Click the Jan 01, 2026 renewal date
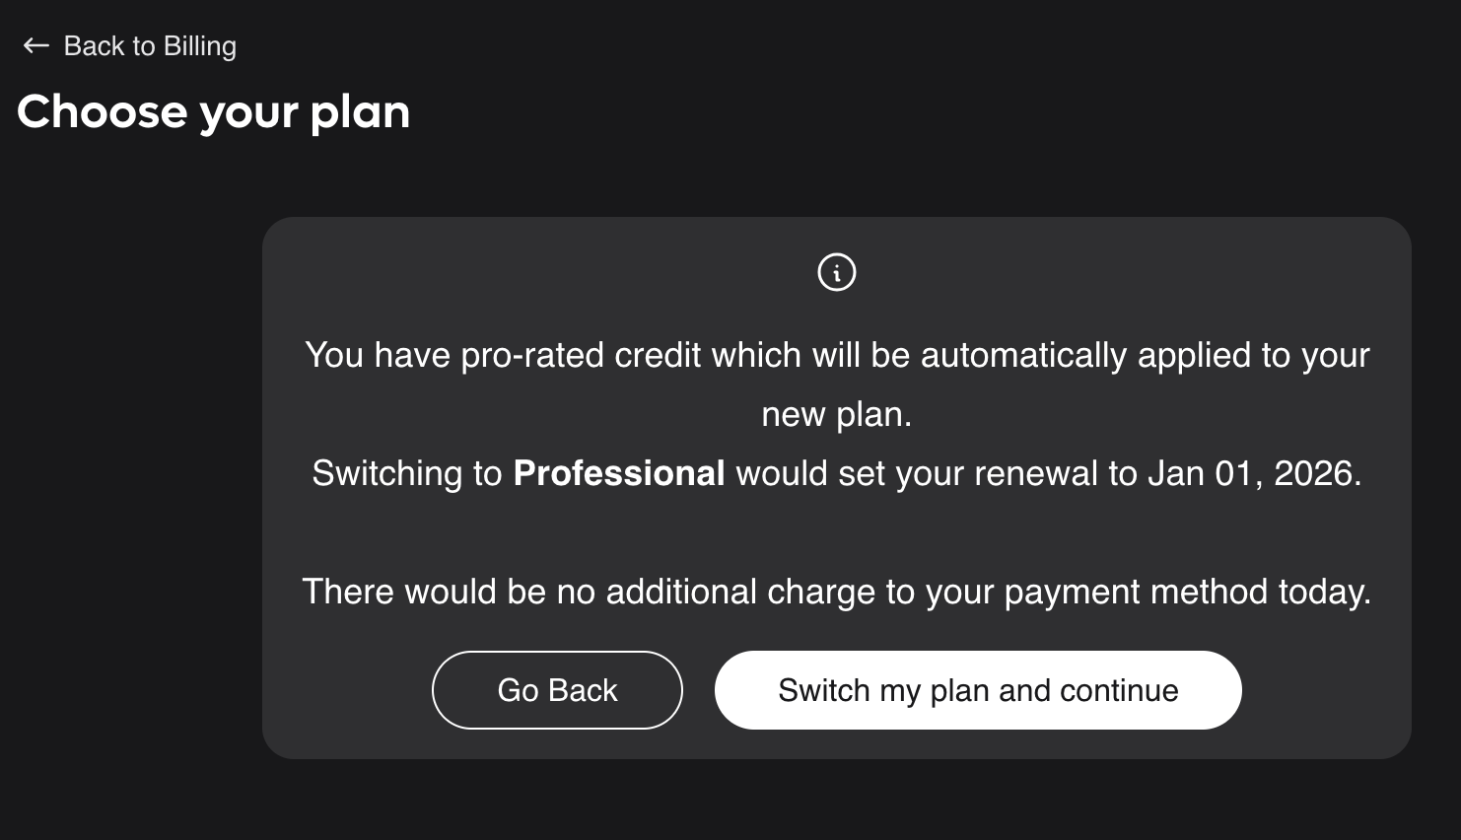Image resolution: width=1461 pixels, height=840 pixels. 1253,473
